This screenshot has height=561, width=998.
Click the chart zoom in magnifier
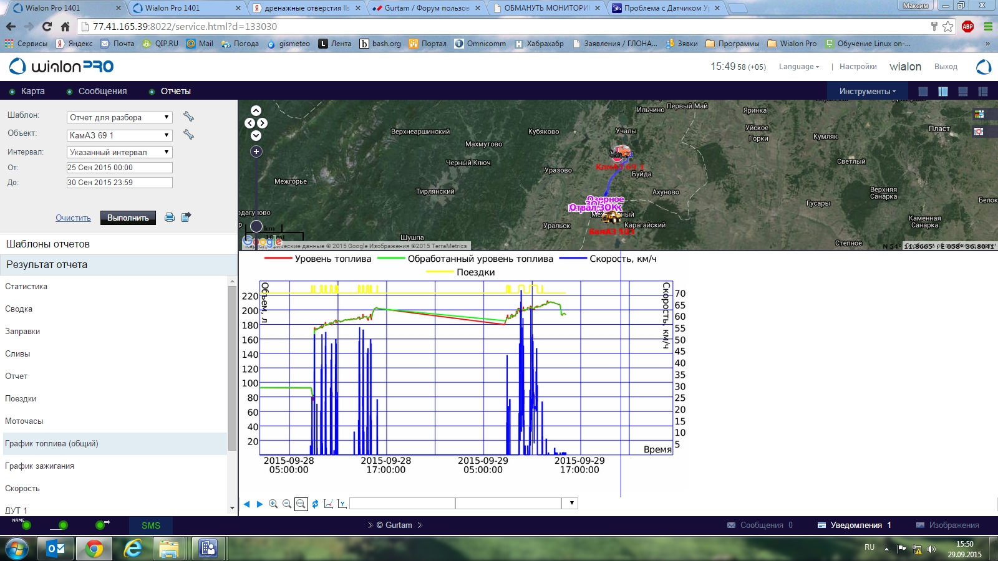[273, 504]
